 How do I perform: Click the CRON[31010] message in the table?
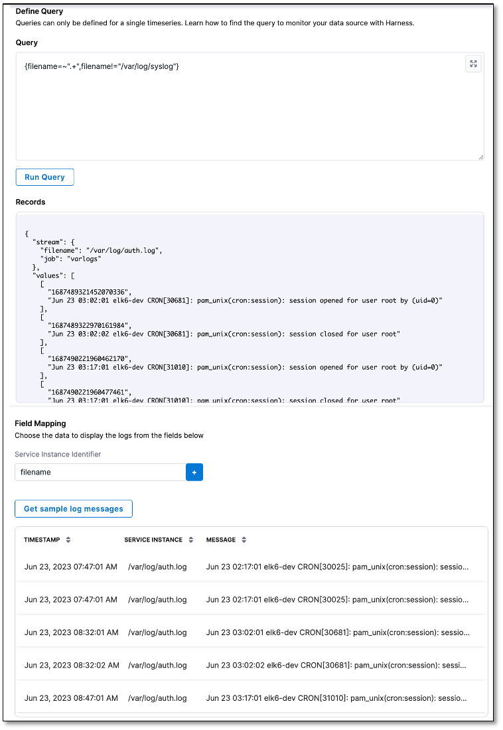(x=337, y=698)
